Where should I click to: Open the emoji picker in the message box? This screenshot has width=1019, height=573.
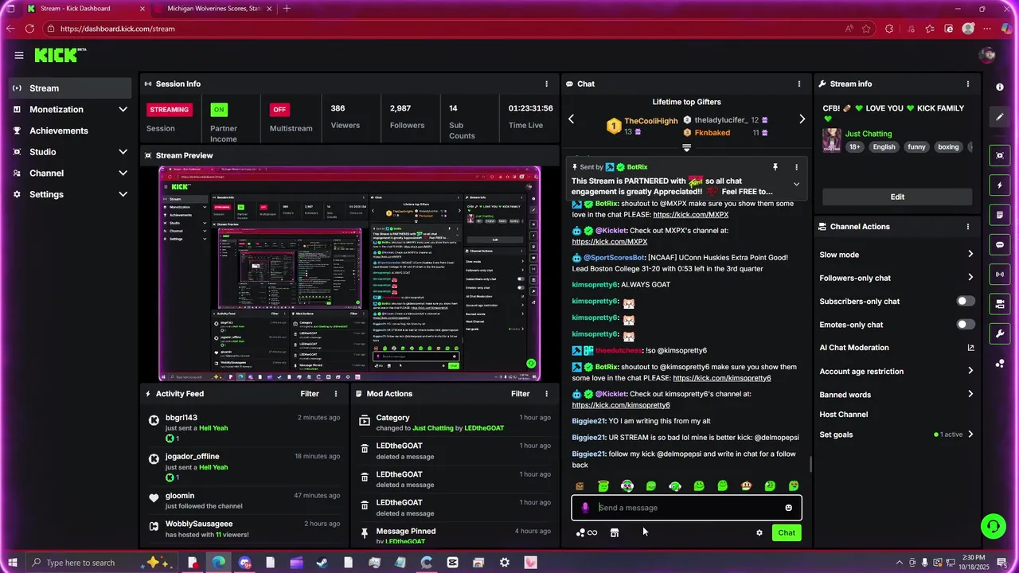pyautogui.click(x=788, y=508)
